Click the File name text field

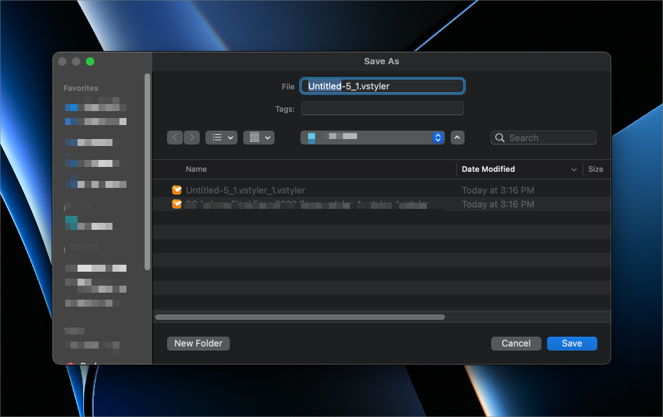pyautogui.click(x=382, y=86)
